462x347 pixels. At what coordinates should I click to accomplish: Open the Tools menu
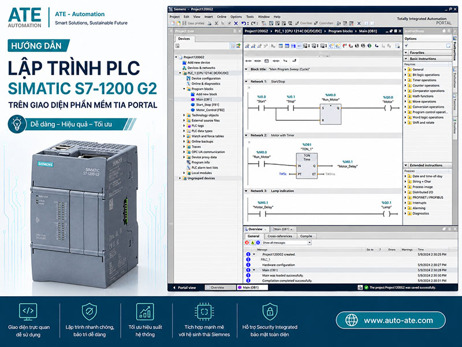coord(250,17)
